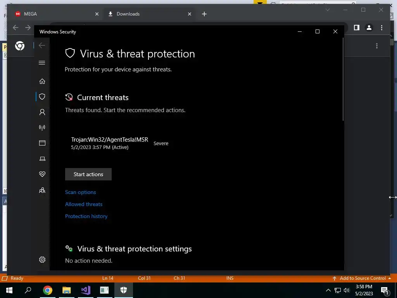This screenshot has width=397, height=298.
Task: Open File Explorer from the taskbar
Action: pos(67,290)
